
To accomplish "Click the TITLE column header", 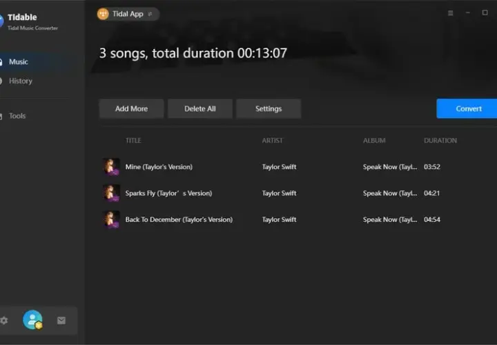I will (133, 140).
